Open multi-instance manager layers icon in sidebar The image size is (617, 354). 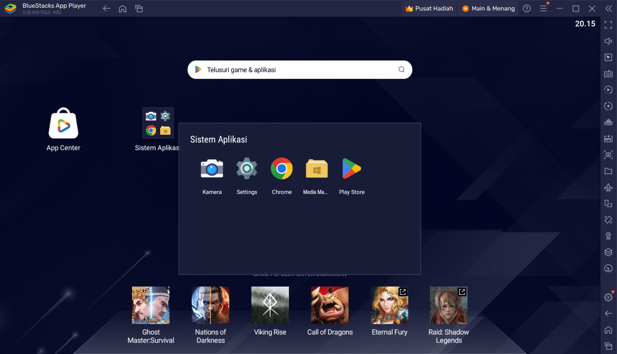608,252
